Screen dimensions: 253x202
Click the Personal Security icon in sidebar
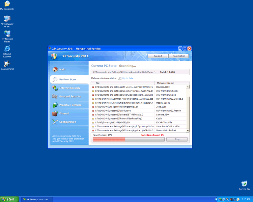(x=55, y=96)
